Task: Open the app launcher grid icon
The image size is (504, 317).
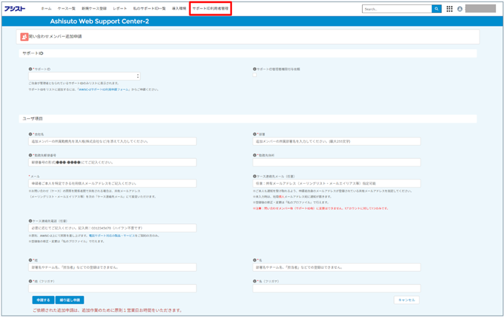Action: 449,9
